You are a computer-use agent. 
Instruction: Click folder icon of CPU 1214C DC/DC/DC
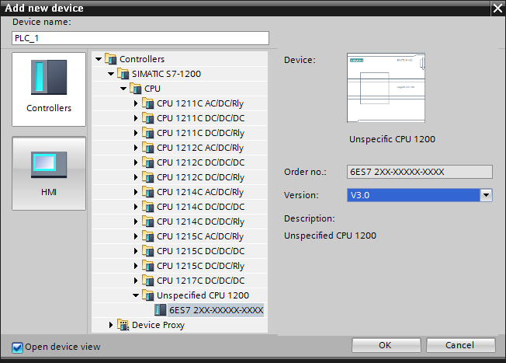[147, 207]
